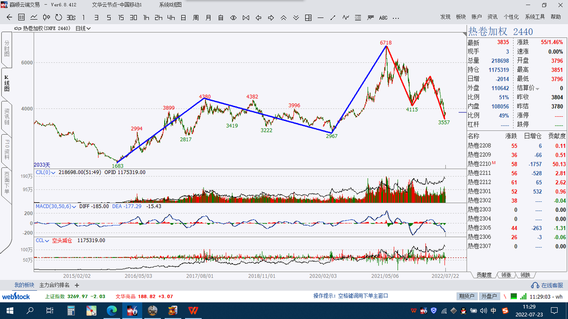This screenshot has height=319, width=568.
Task: Click the green signal strength bars icon
Action: point(523,296)
